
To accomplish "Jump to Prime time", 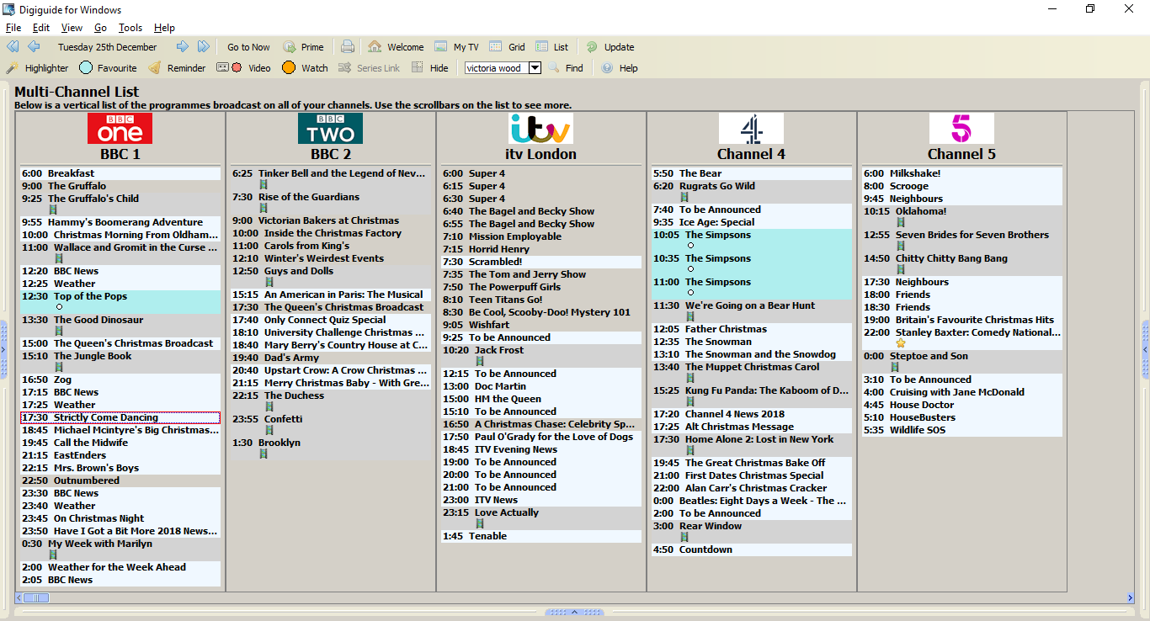I will pos(303,47).
